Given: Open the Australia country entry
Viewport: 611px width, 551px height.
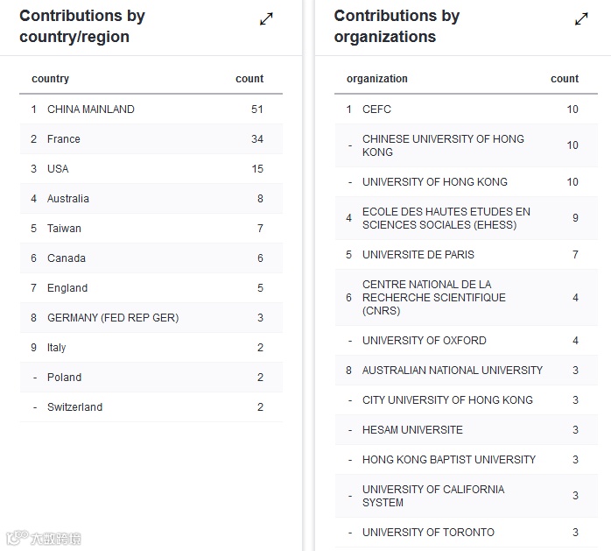Looking at the screenshot, I should pyautogui.click(x=67, y=199).
